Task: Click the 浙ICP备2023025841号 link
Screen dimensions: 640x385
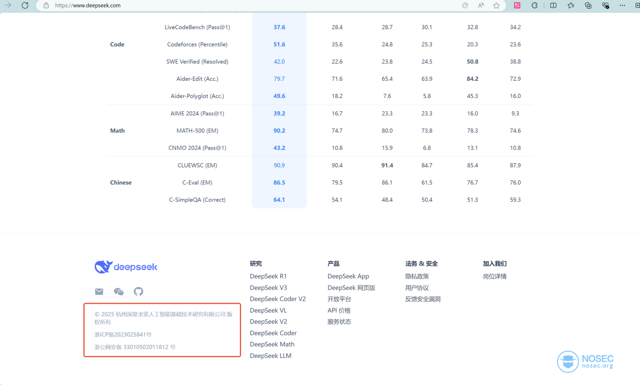Action: pos(123,334)
